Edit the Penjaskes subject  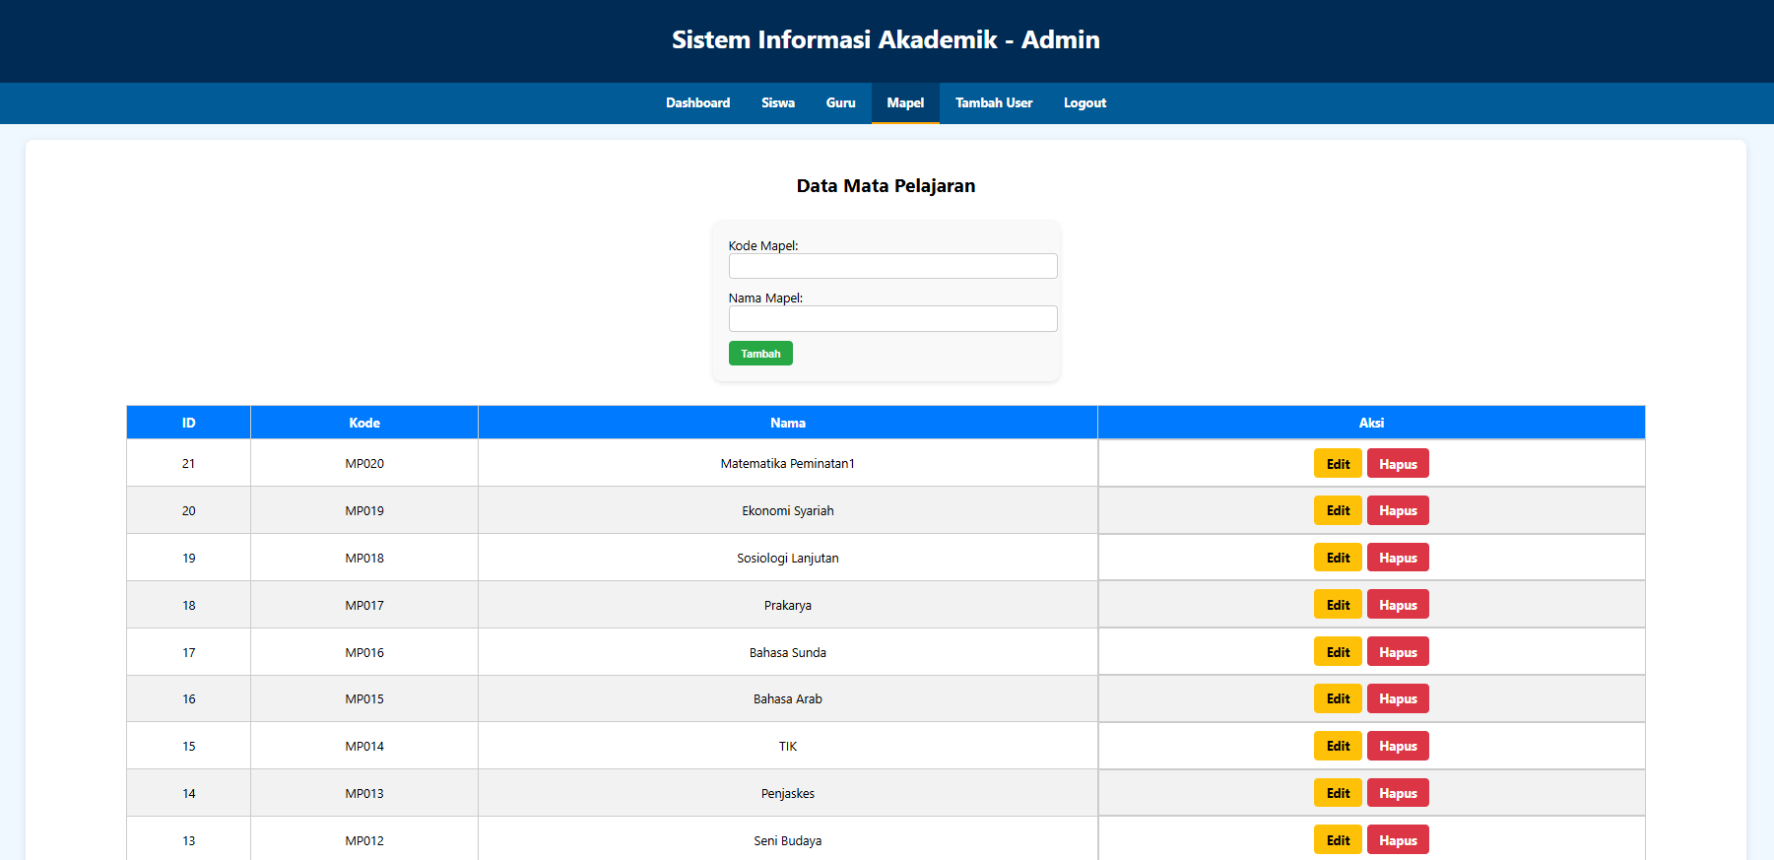[x=1337, y=793]
